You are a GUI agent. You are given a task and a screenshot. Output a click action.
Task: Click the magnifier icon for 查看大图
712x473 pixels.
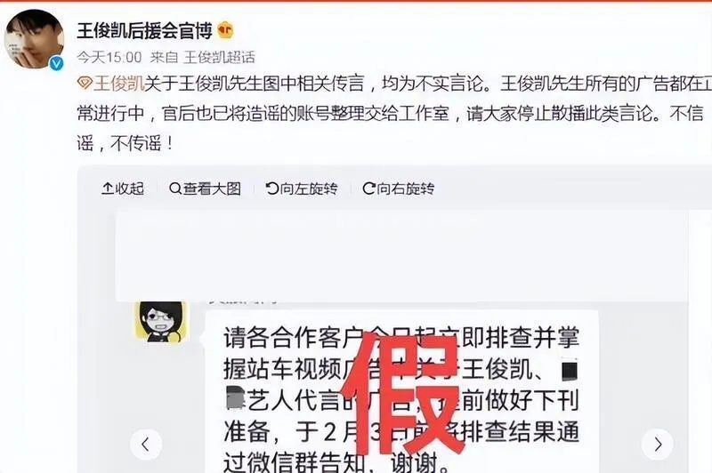click(174, 188)
